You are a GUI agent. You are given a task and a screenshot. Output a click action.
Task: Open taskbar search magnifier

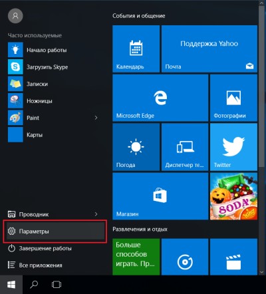[x=34, y=285]
